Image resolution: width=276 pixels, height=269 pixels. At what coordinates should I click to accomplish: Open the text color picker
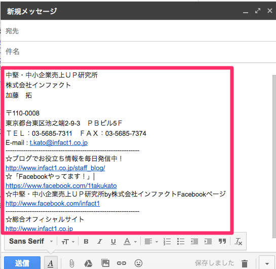click(x=130, y=242)
